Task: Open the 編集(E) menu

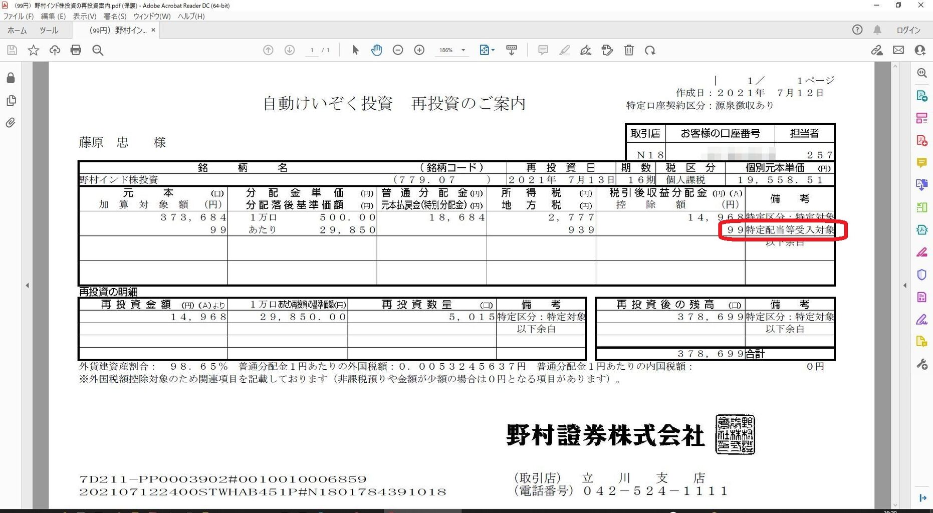Action: coord(53,16)
